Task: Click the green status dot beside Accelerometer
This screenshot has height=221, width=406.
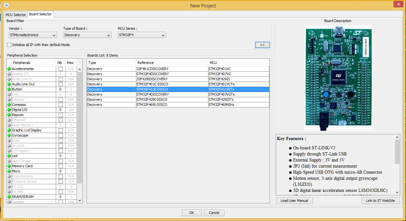Action: click(9, 69)
